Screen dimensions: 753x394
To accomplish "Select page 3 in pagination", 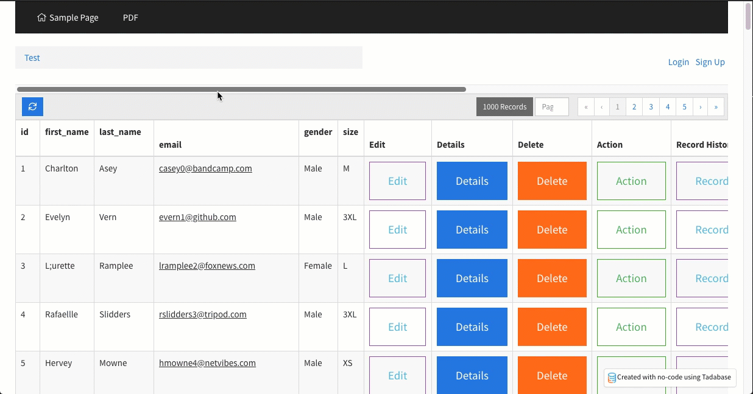I will 651,107.
